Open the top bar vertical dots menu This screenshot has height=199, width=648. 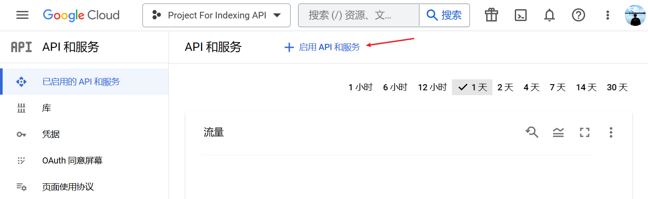608,15
